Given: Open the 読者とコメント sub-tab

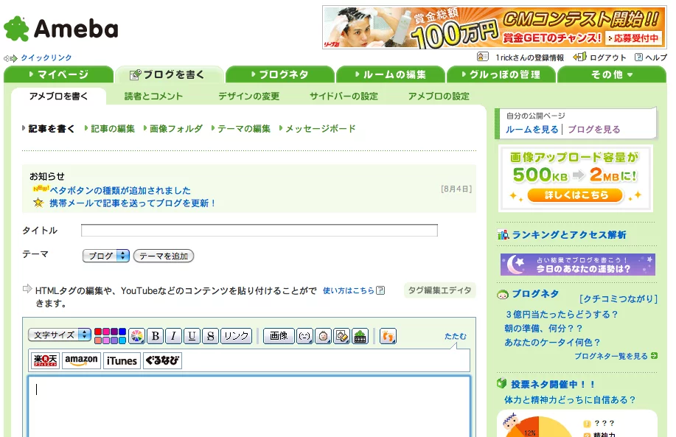Looking at the screenshot, I should (x=153, y=97).
